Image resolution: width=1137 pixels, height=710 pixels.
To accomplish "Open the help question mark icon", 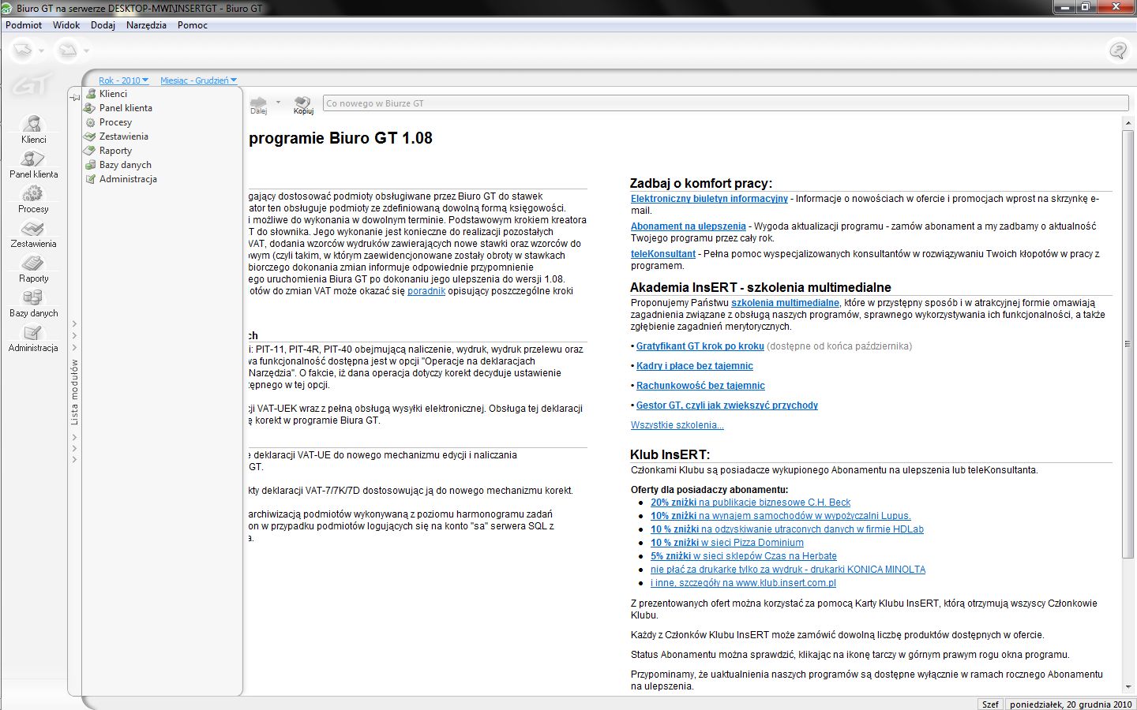I will tap(1118, 50).
